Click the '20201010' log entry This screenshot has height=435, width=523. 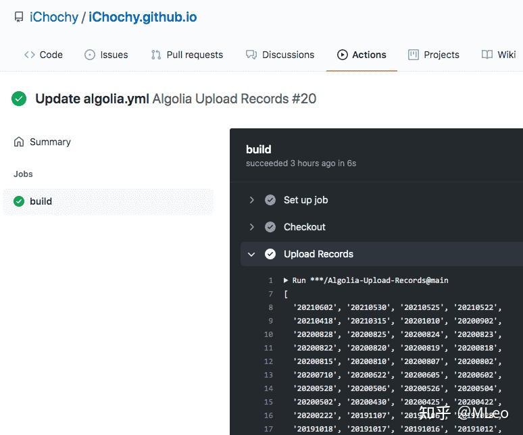pos(422,321)
